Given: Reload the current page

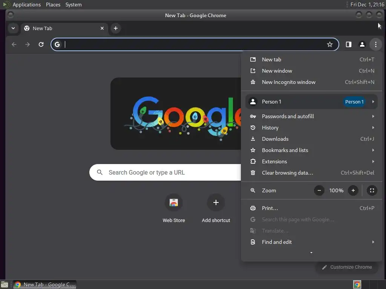Looking at the screenshot, I should pyautogui.click(x=41, y=44).
